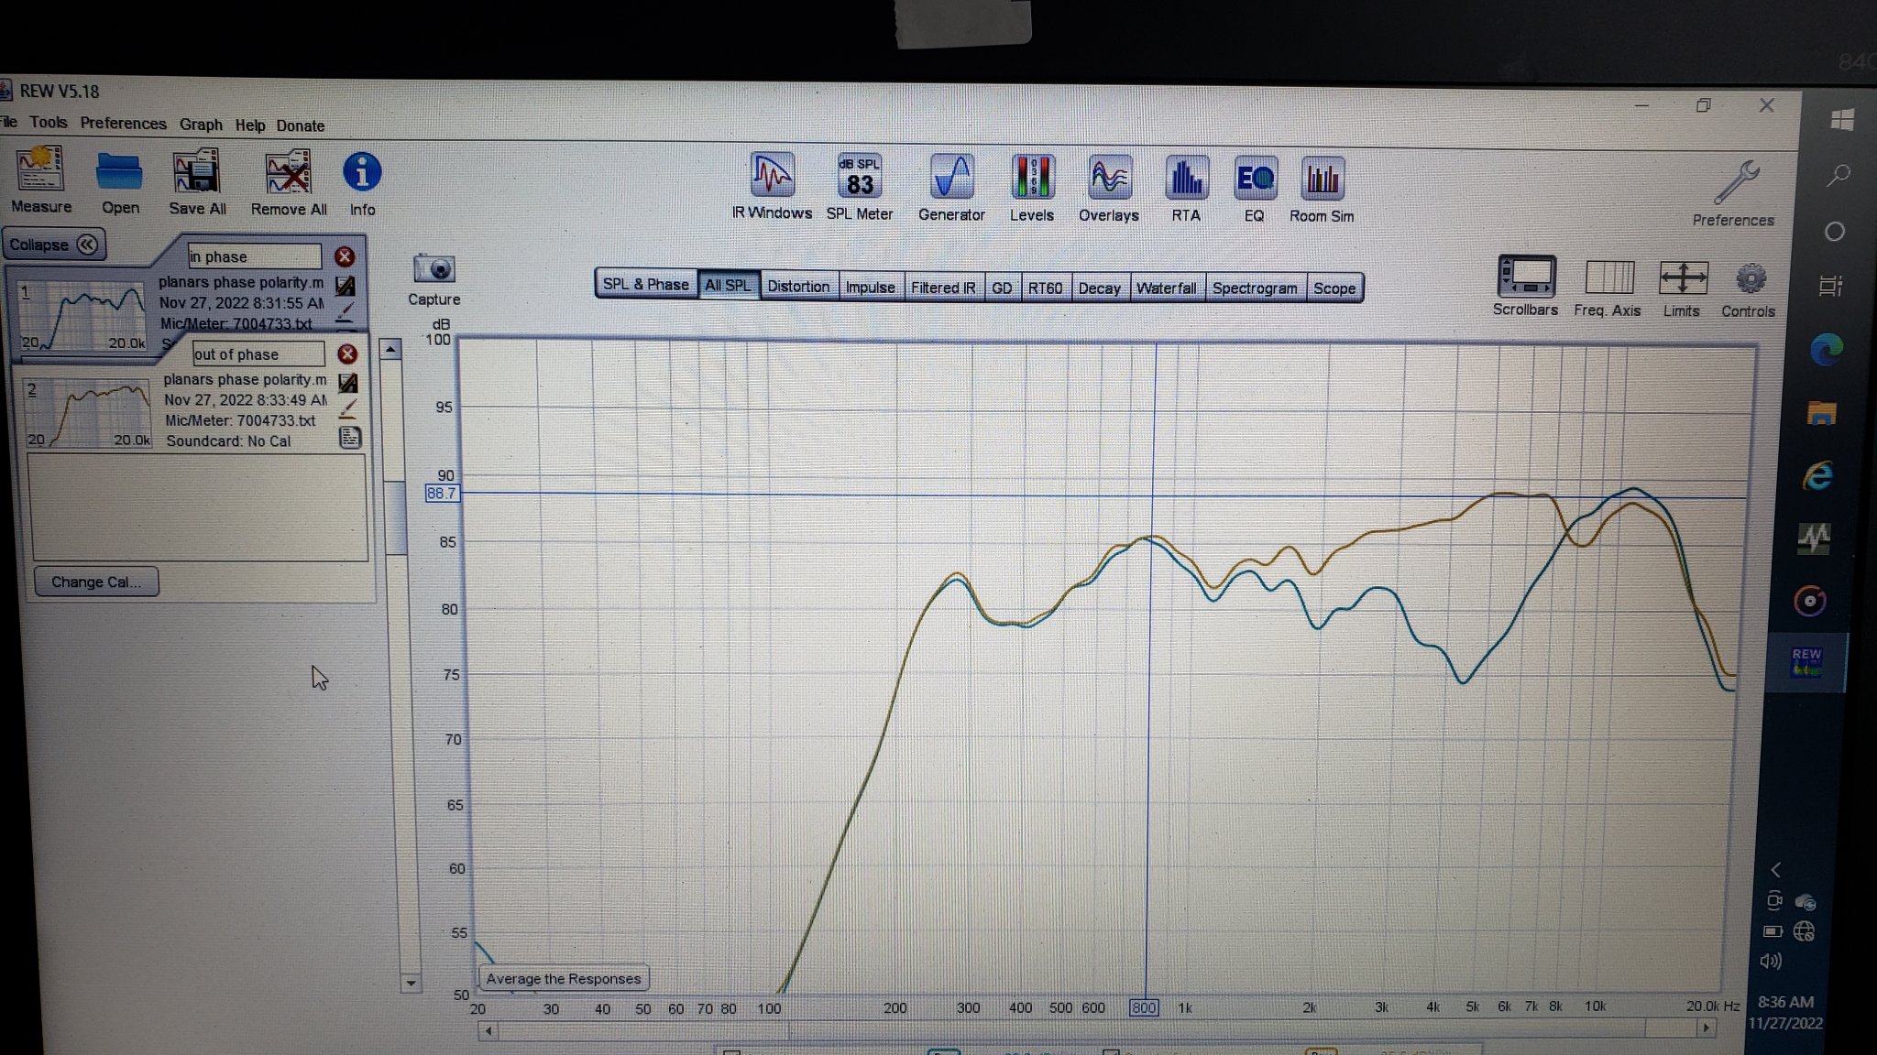Open Microsoft Edge from taskbar
The image size is (1877, 1055).
(1826, 350)
